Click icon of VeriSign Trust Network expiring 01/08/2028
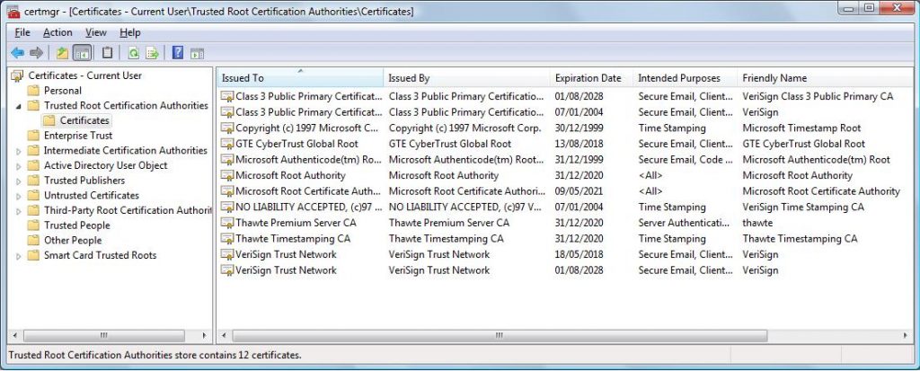The height and width of the screenshot is (371, 920). [227, 270]
